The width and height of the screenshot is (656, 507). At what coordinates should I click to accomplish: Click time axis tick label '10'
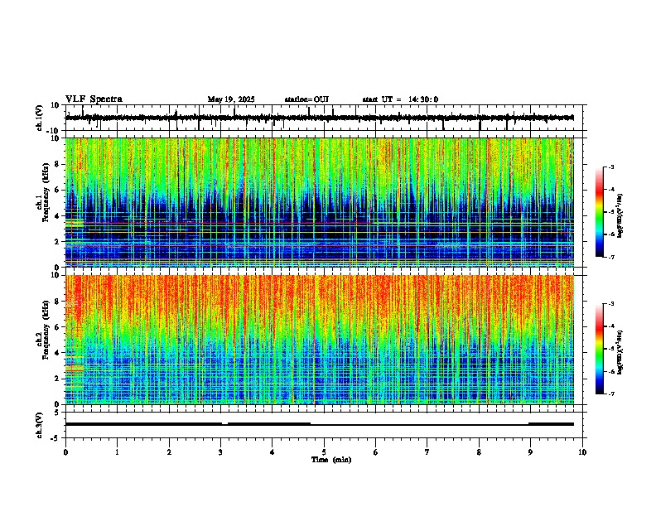point(582,452)
